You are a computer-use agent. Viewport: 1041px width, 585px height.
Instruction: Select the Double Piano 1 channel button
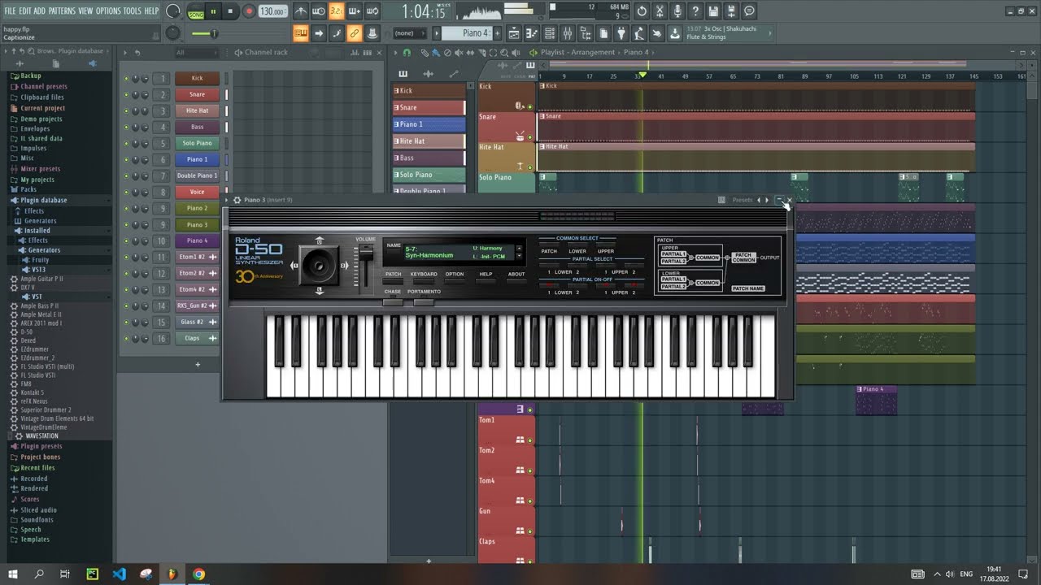pyautogui.click(x=197, y=176)
